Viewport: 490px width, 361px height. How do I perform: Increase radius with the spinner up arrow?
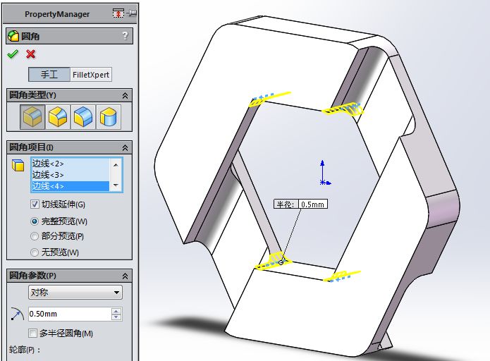[x=116, y=311]
